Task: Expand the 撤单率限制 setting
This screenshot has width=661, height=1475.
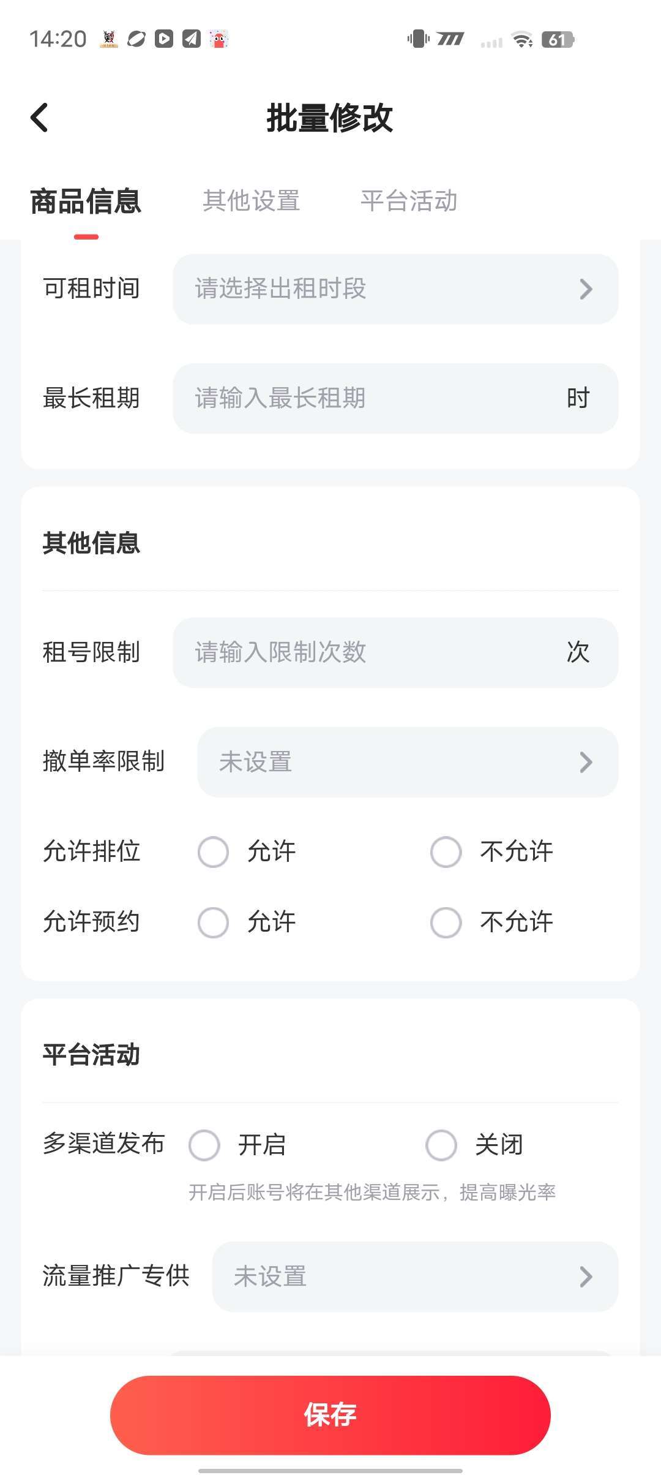Action: [408, 762]
